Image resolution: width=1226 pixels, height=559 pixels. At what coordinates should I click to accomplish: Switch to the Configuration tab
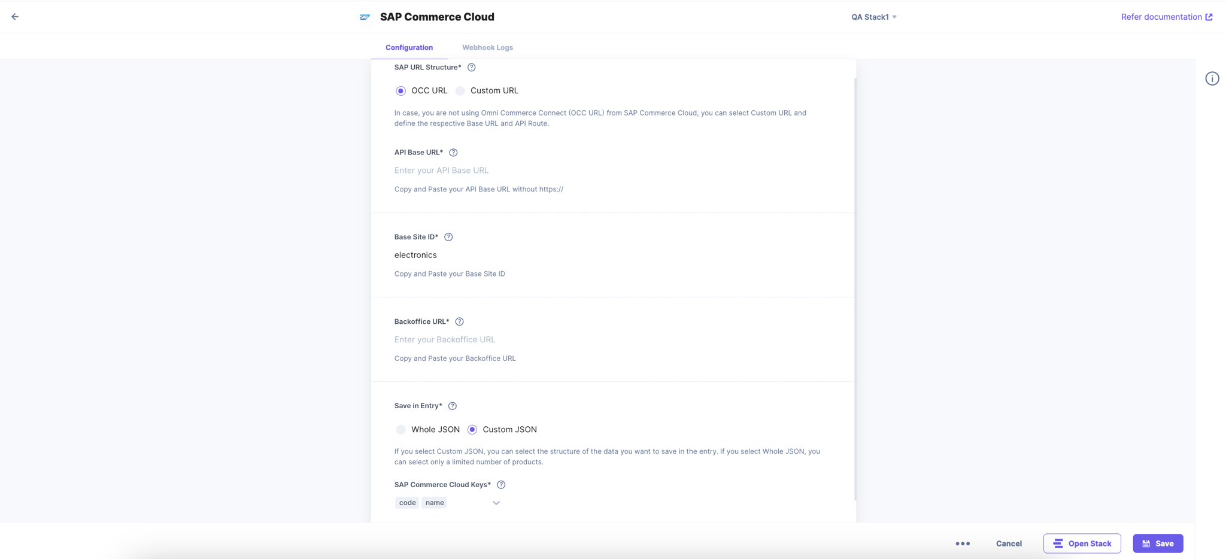coord(409,47)
